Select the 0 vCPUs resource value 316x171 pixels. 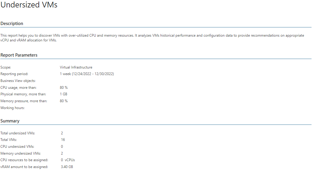(x=68, y=160)
